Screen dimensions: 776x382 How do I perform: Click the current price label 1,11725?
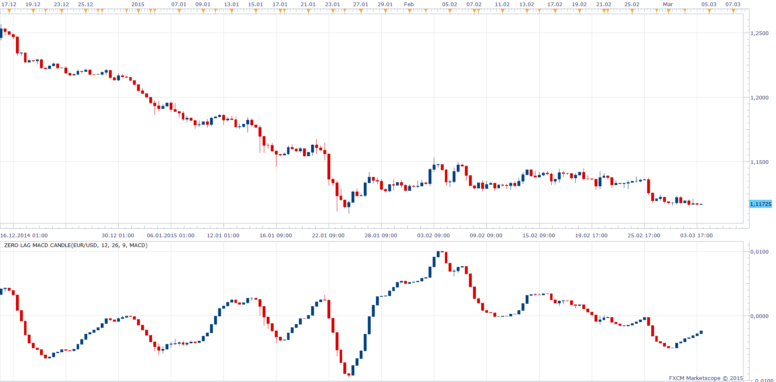pyautogui.click(x=761, y=204)
